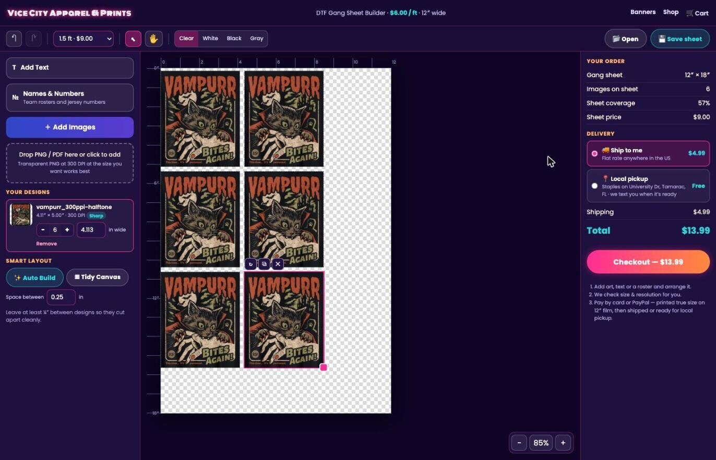Select the Ship to me delivery option
The height and width of the screenshot is (460, 716).
pos(648,153)
